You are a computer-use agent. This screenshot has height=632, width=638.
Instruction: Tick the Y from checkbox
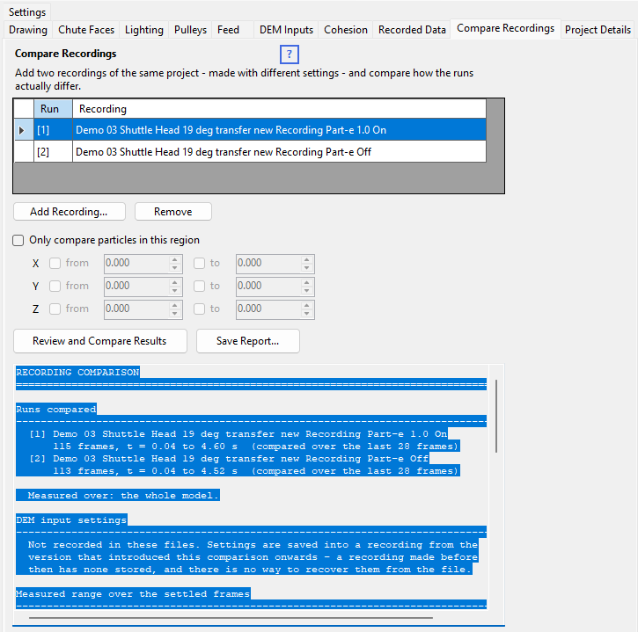coord(55,287)
